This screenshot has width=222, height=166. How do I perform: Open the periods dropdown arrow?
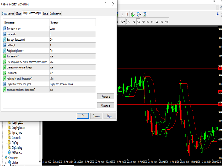(x=141, y=14)
